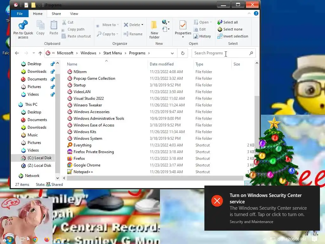Viewport: 325px width, 244px height.
Task: Select the Notepad++ shortcut icon
Action: (x=70, y=172)
